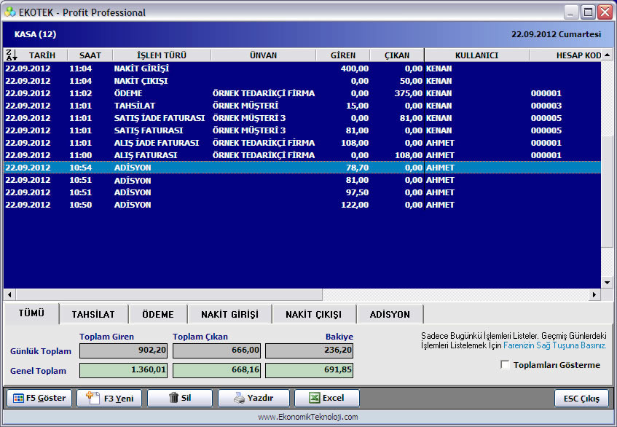617x427 pixels.
Task: Click the Excel spreadsheet icon
Action: pyautogui.click(x=314, y=398)
